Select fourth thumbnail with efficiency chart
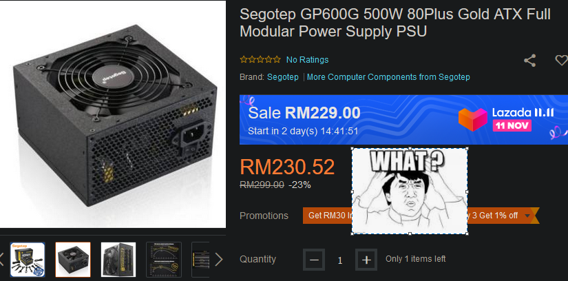The height and width of the screenshot is (281, 568). [x=164, y=260]
